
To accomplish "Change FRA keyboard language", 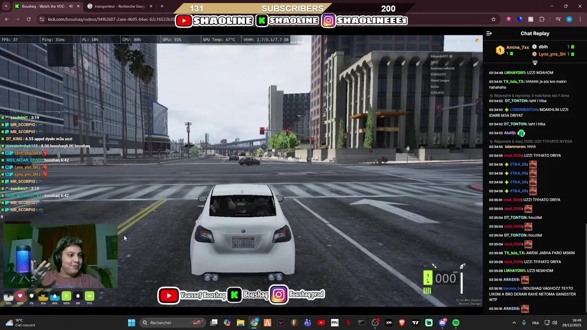I will coord(536,323).
